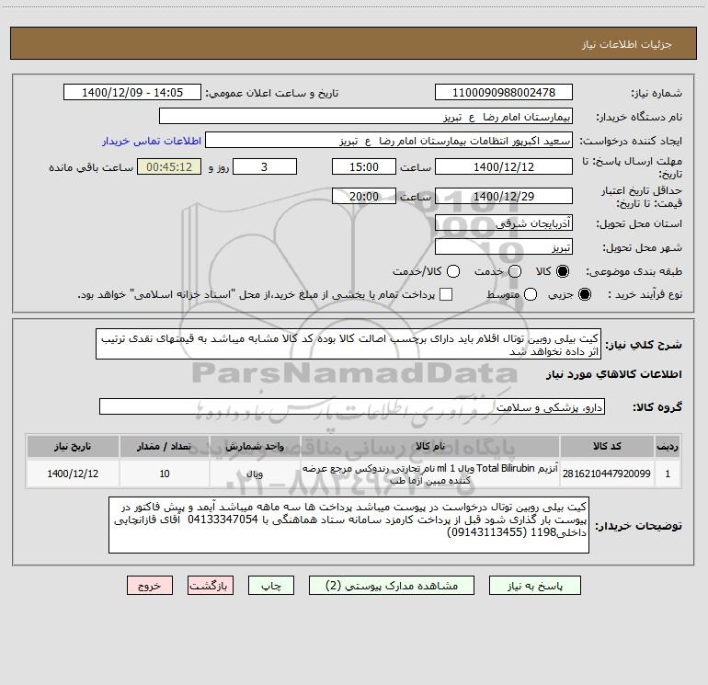Click the اطلاعات کالاهای مورد نیاز heading
708x685 pixels.
[614, 374]
